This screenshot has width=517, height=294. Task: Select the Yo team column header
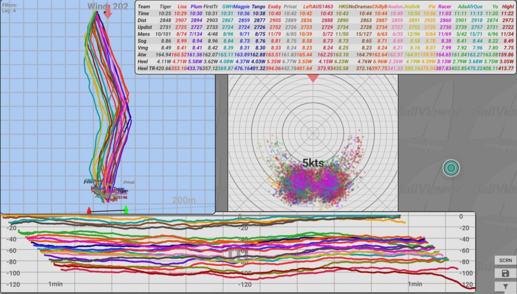point(495,7)
